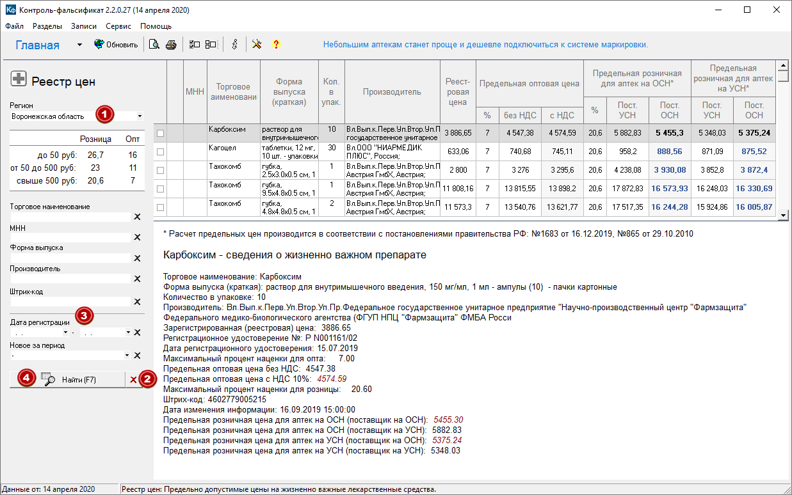Open the Дата регистрации start date dropdown

66,333
